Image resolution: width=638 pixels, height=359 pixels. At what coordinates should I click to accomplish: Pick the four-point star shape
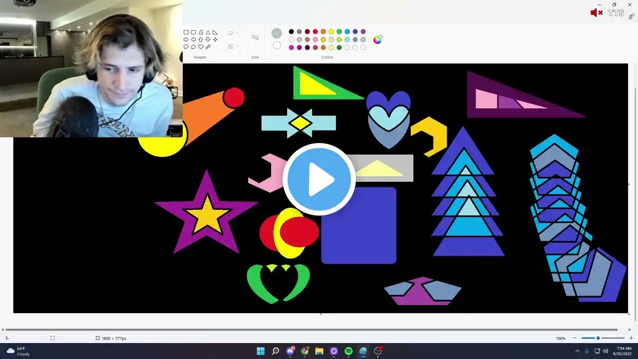(215, 39)
